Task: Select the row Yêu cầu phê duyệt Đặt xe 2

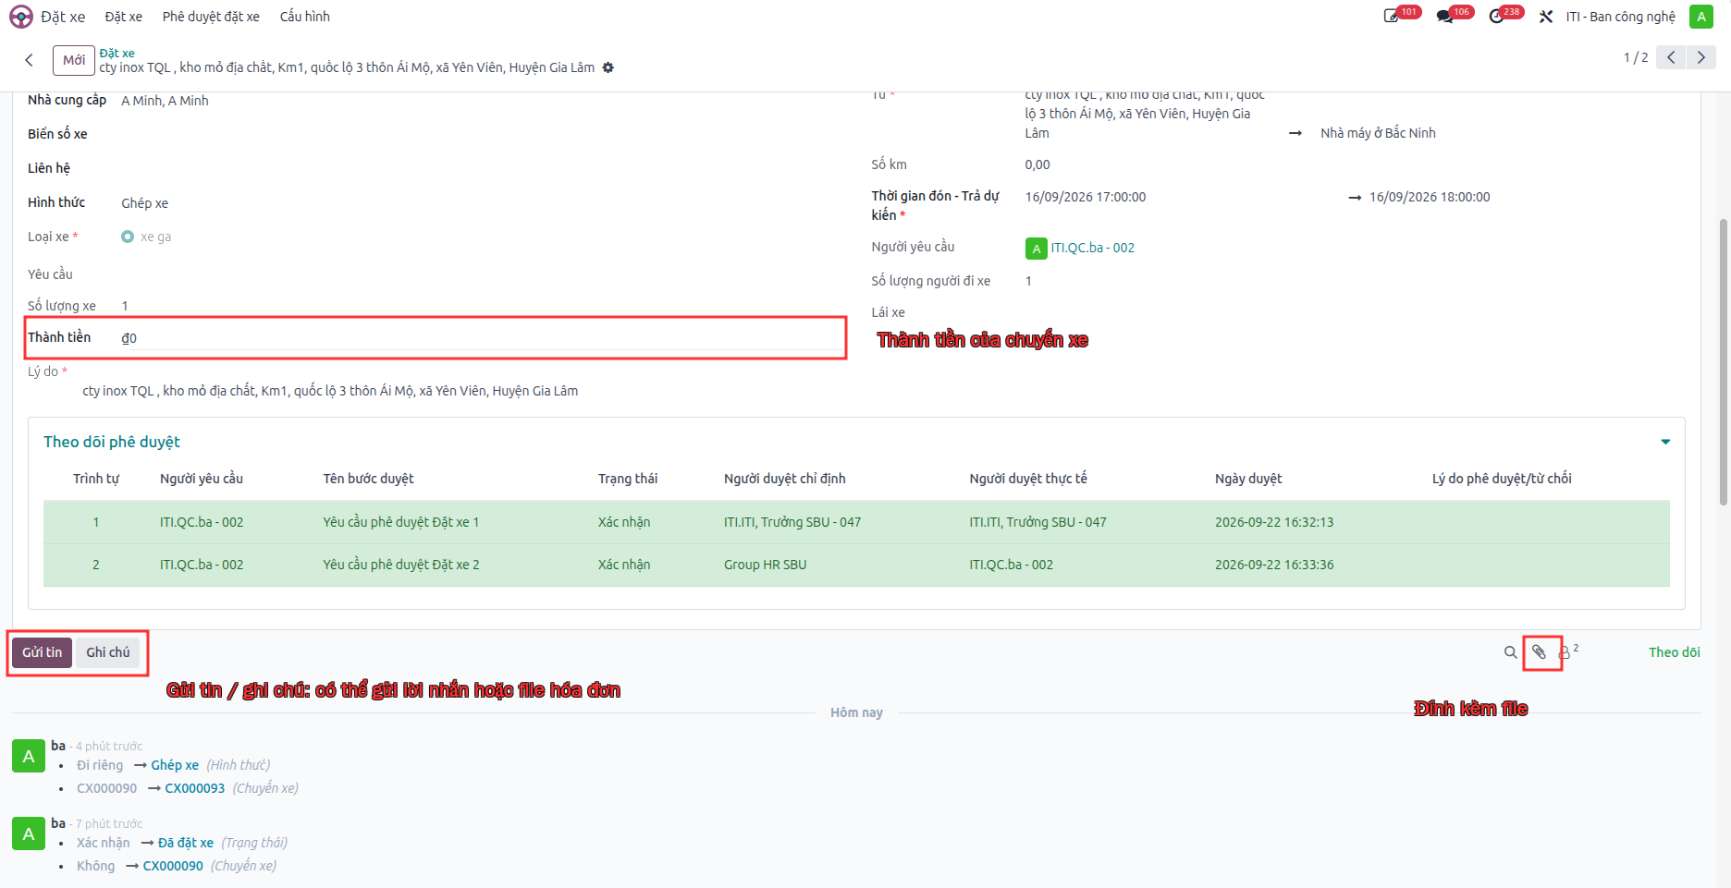Action: coord(856,565)
